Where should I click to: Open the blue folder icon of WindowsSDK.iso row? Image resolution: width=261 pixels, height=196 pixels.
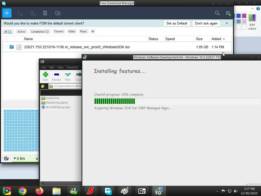12,47
